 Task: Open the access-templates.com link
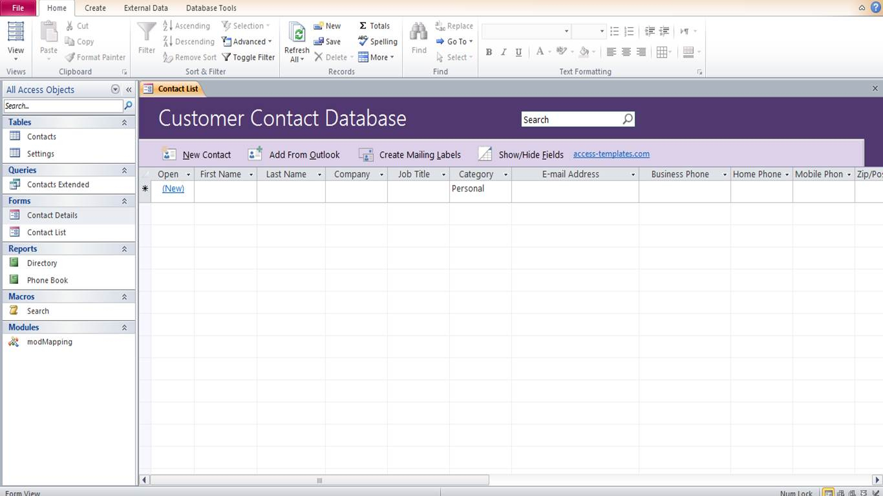(x=611, y=154)
